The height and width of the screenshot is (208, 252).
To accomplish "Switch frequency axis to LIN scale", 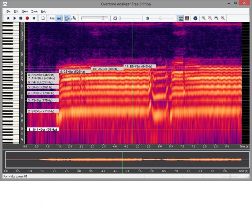I will tap(52, 18).
